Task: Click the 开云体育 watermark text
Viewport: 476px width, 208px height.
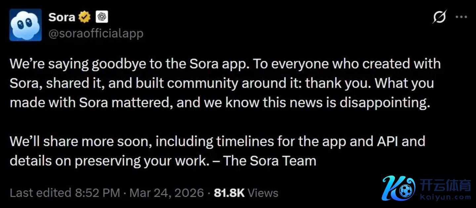Action: pyautogui.click(x=446, y=186)
